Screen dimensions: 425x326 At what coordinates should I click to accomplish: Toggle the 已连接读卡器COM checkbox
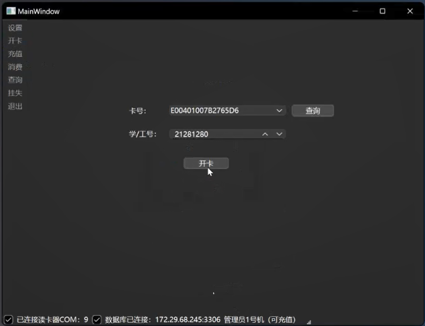(8, 320)
